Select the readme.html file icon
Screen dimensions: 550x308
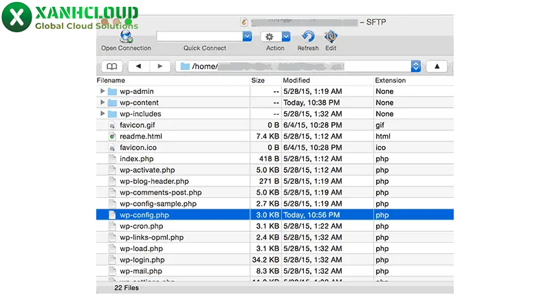(113, 137)
